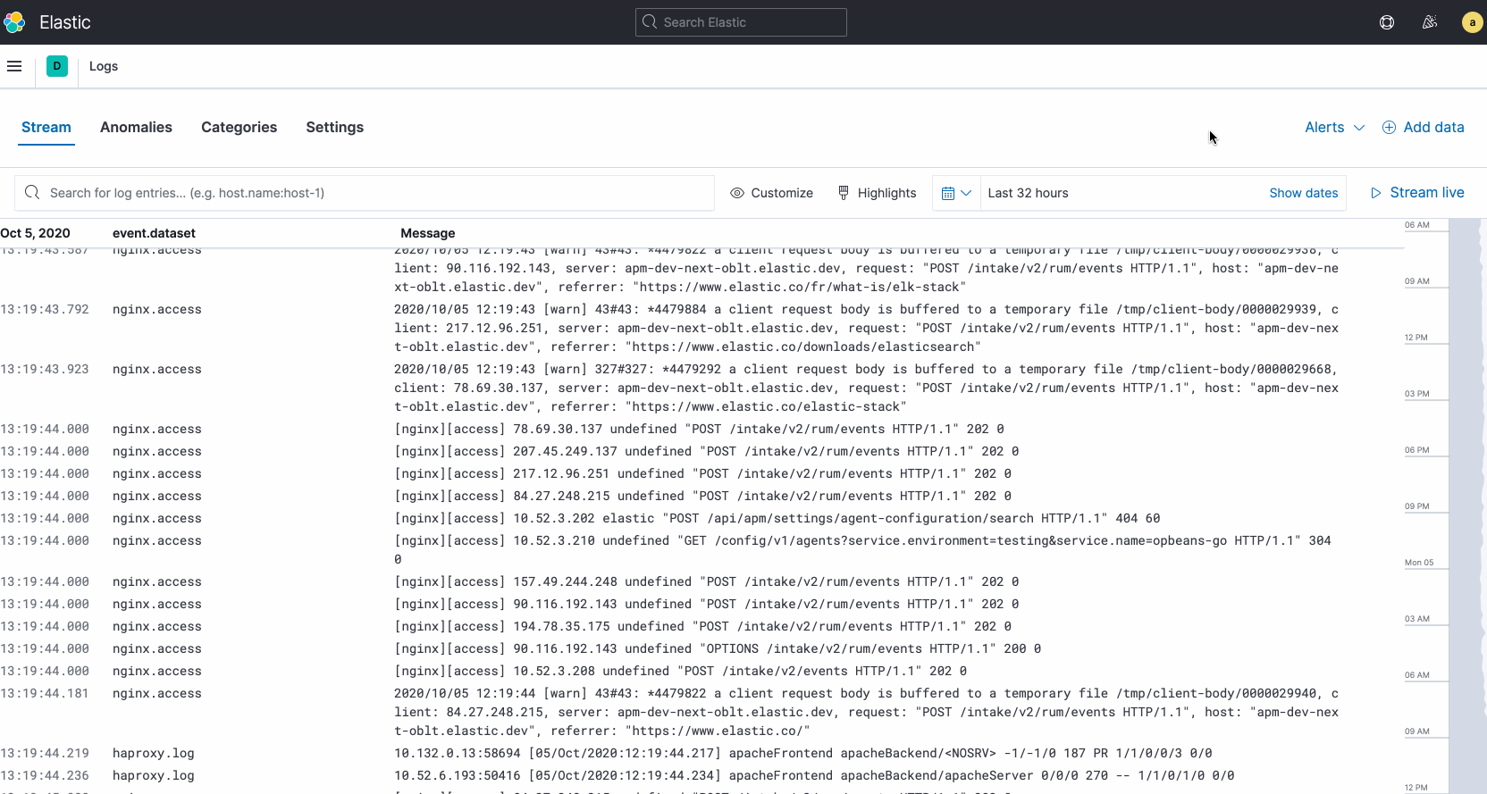This screenshot has height=794, width=1487.
Task: Click the Customize button label
Action: click(x=782, y=193)
